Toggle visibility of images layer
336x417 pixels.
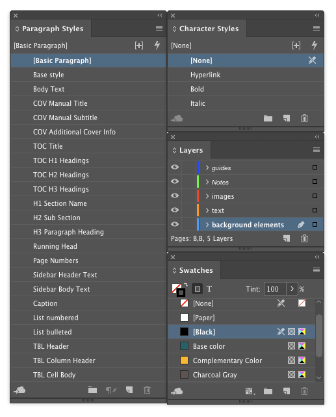[x=175, y=196]
